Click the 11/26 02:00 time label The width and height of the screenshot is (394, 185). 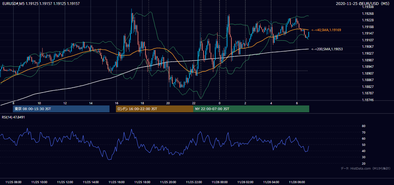(245, 182)
